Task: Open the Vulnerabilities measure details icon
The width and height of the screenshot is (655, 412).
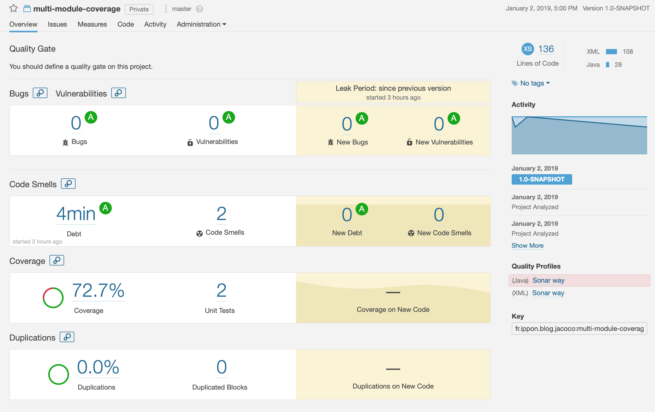Action: [118, 93]
